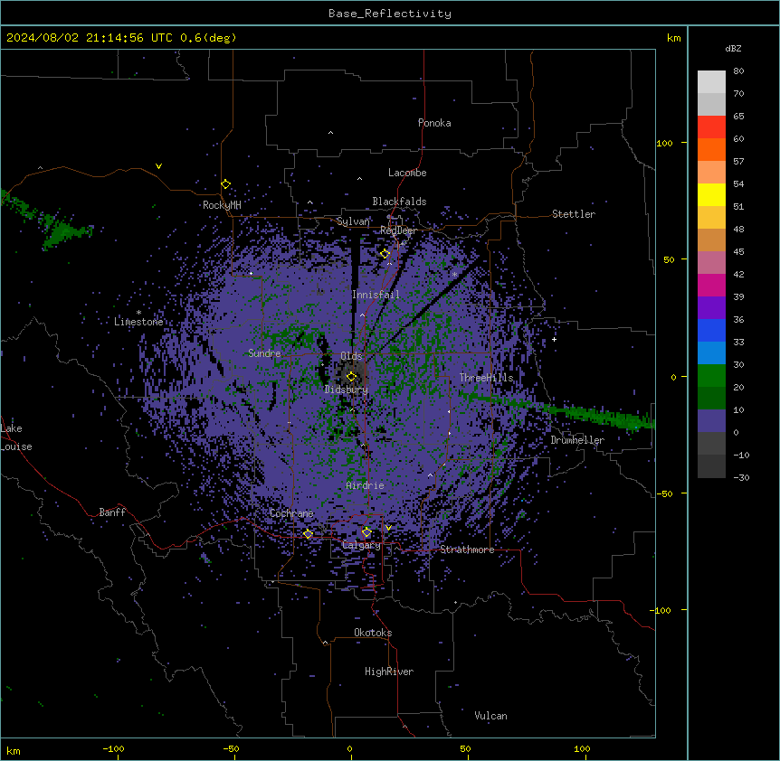Click the Sundre town label

coord(264,353)
